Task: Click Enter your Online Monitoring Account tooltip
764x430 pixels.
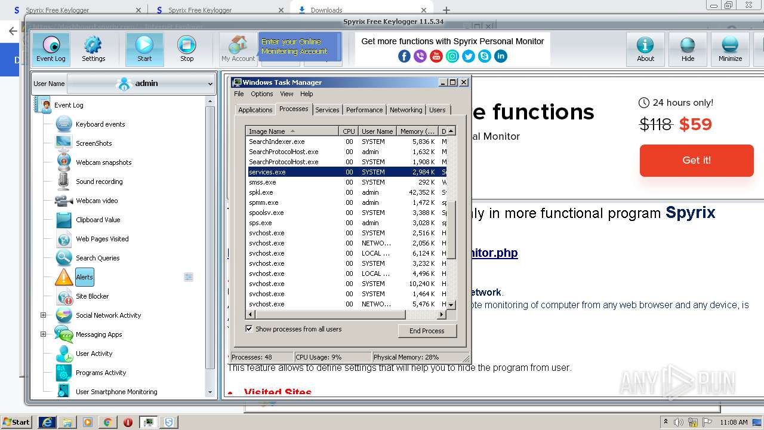Action: click(x=300, y=47)
